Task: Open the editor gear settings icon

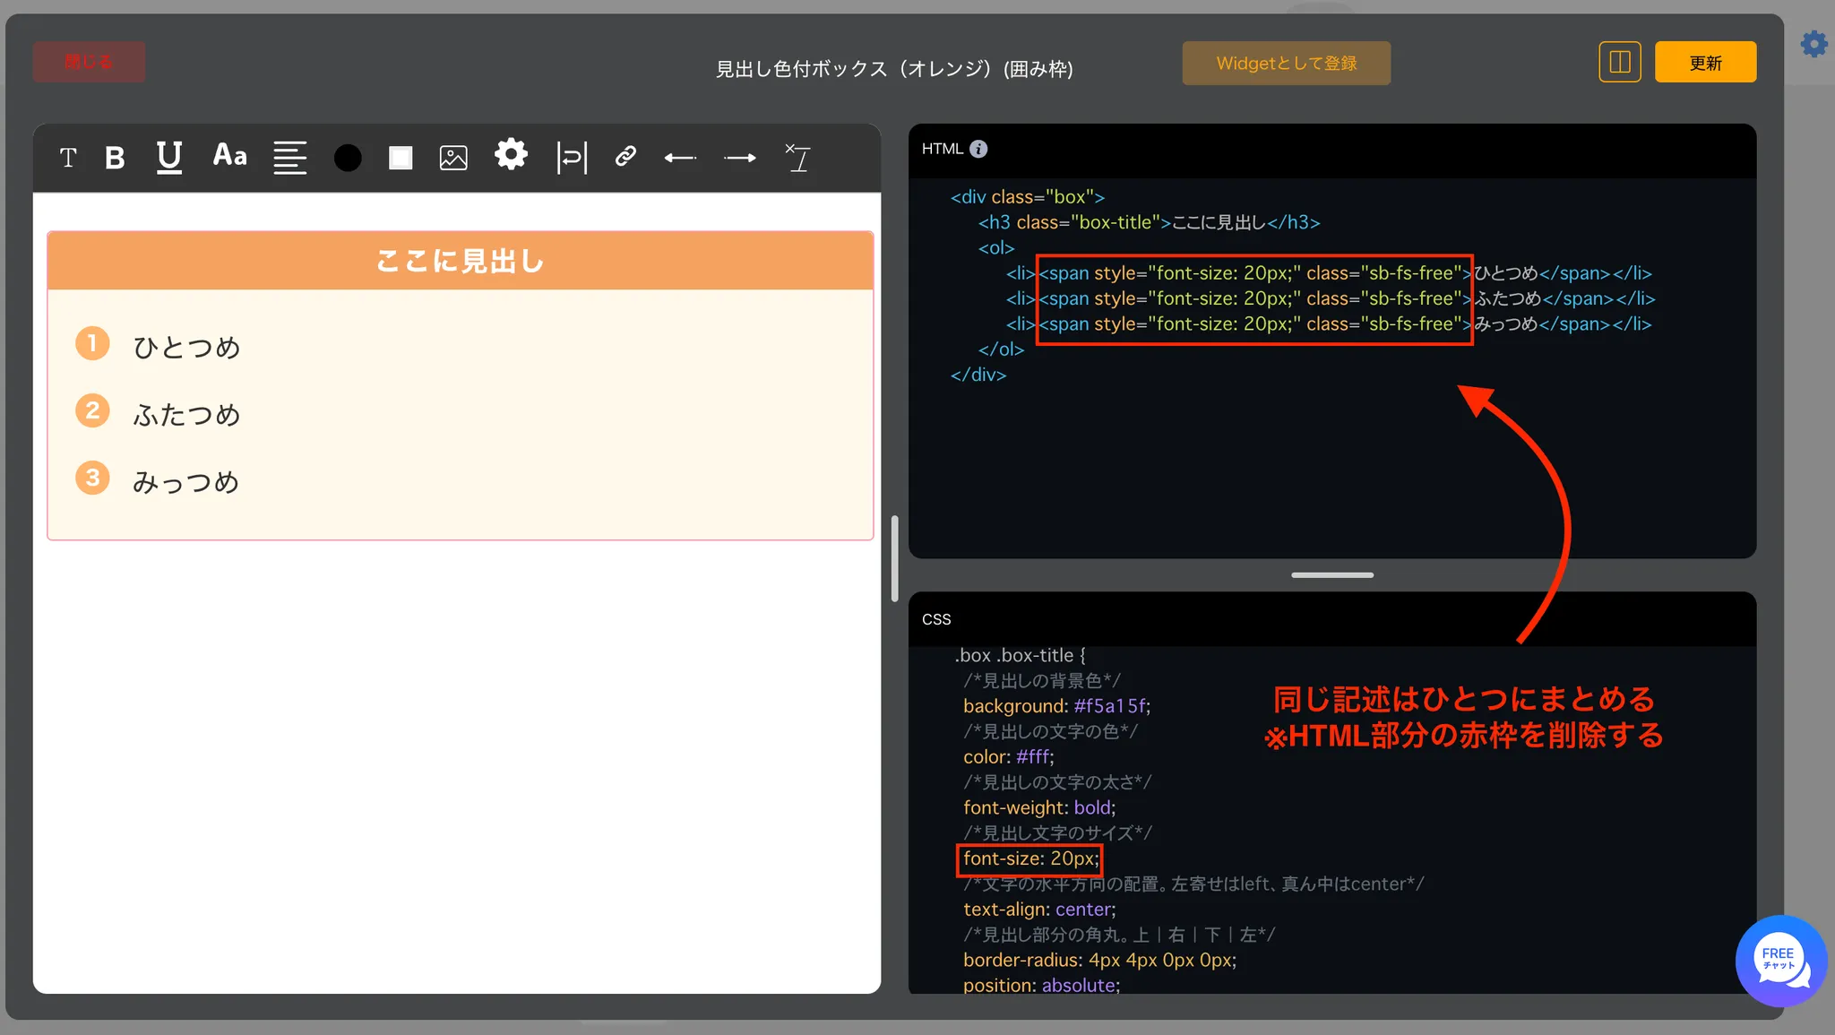Action: tap(511, 155)
